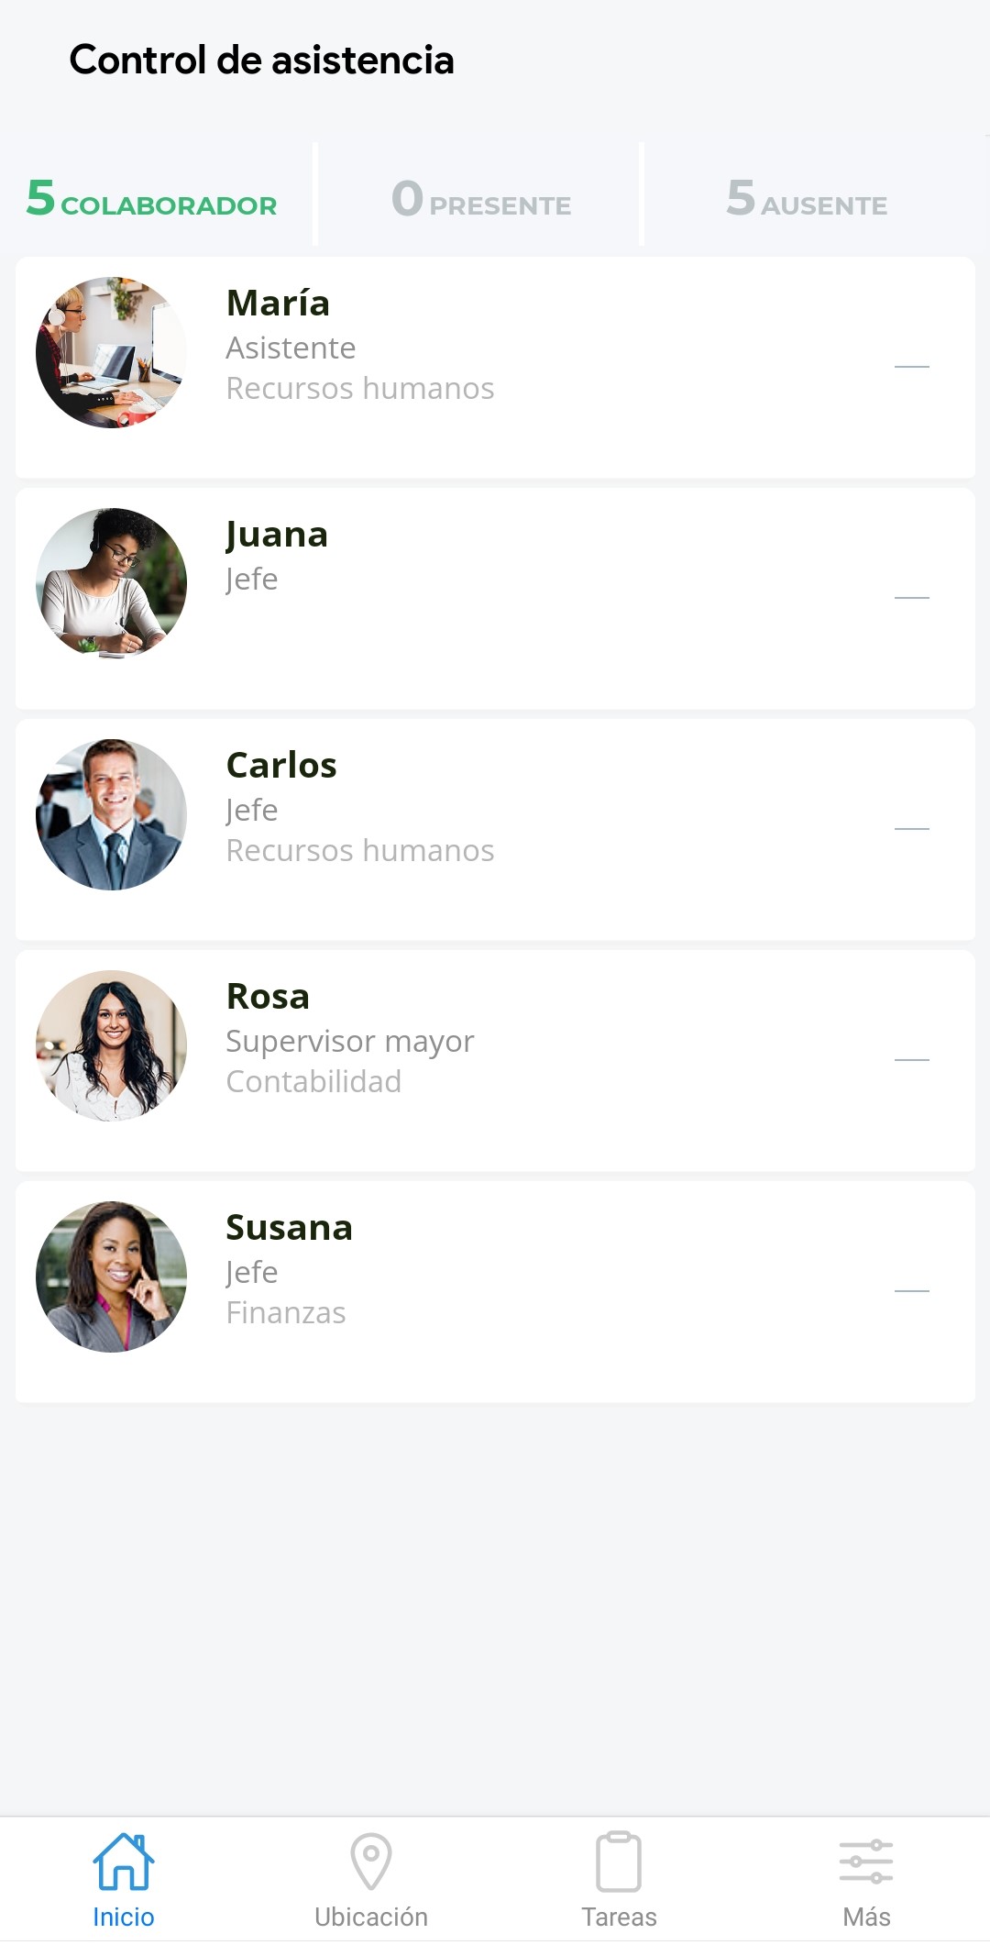Viewport: 990px width, 1956px height.
Task: Open the Más settings sliders icon
Action: tap(866, 1862)
